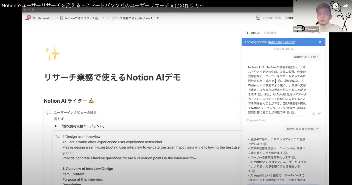Click the comment bubble icon beside ユーザーインタビューの設計
The width and height of the screenshot is (352, 185).
49,112
